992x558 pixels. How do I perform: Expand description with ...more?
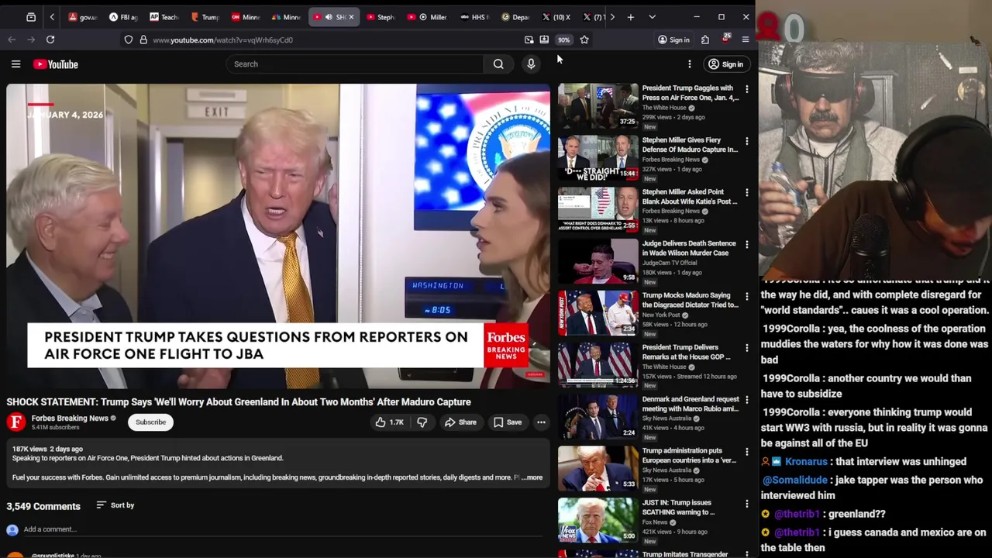[x=532, y=477]
